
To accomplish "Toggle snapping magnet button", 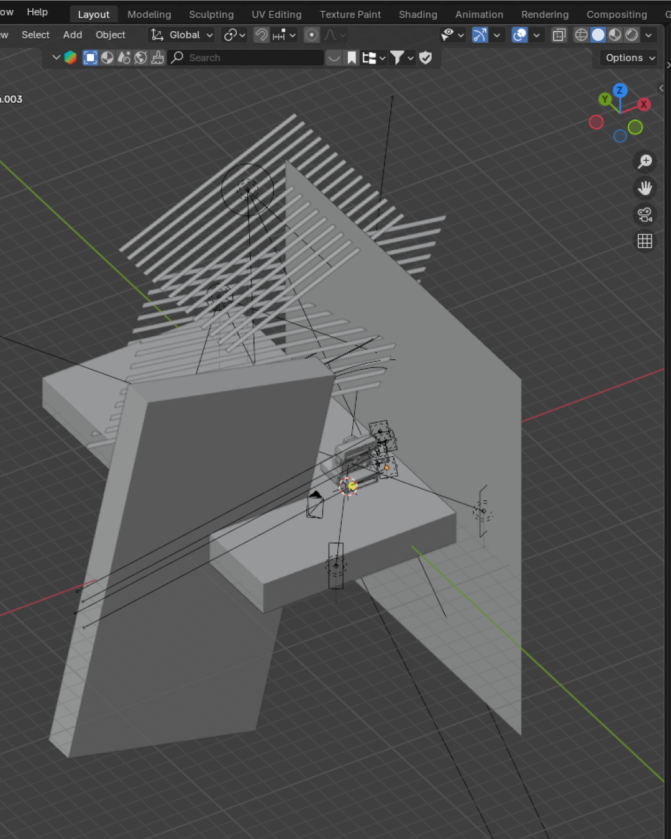I will point(262,35).
